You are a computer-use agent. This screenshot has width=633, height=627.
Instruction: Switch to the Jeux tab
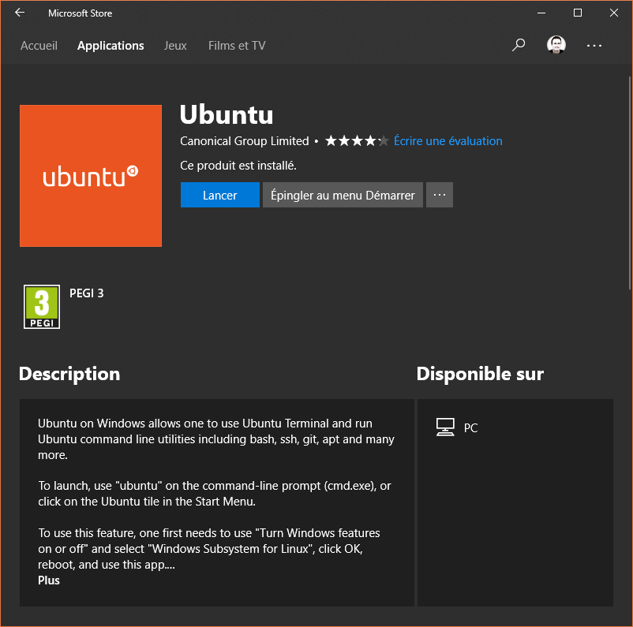coord(175,46)
